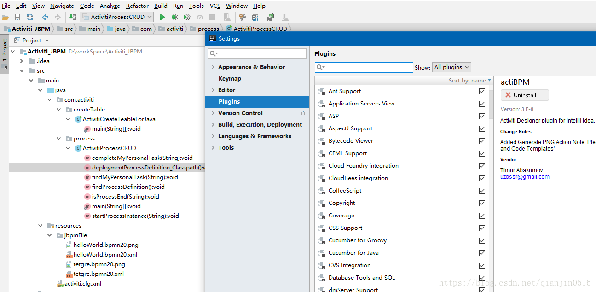
Task: Click the helloWorld.bpmn20.png file icon
Action: click(x=69, y=245)
